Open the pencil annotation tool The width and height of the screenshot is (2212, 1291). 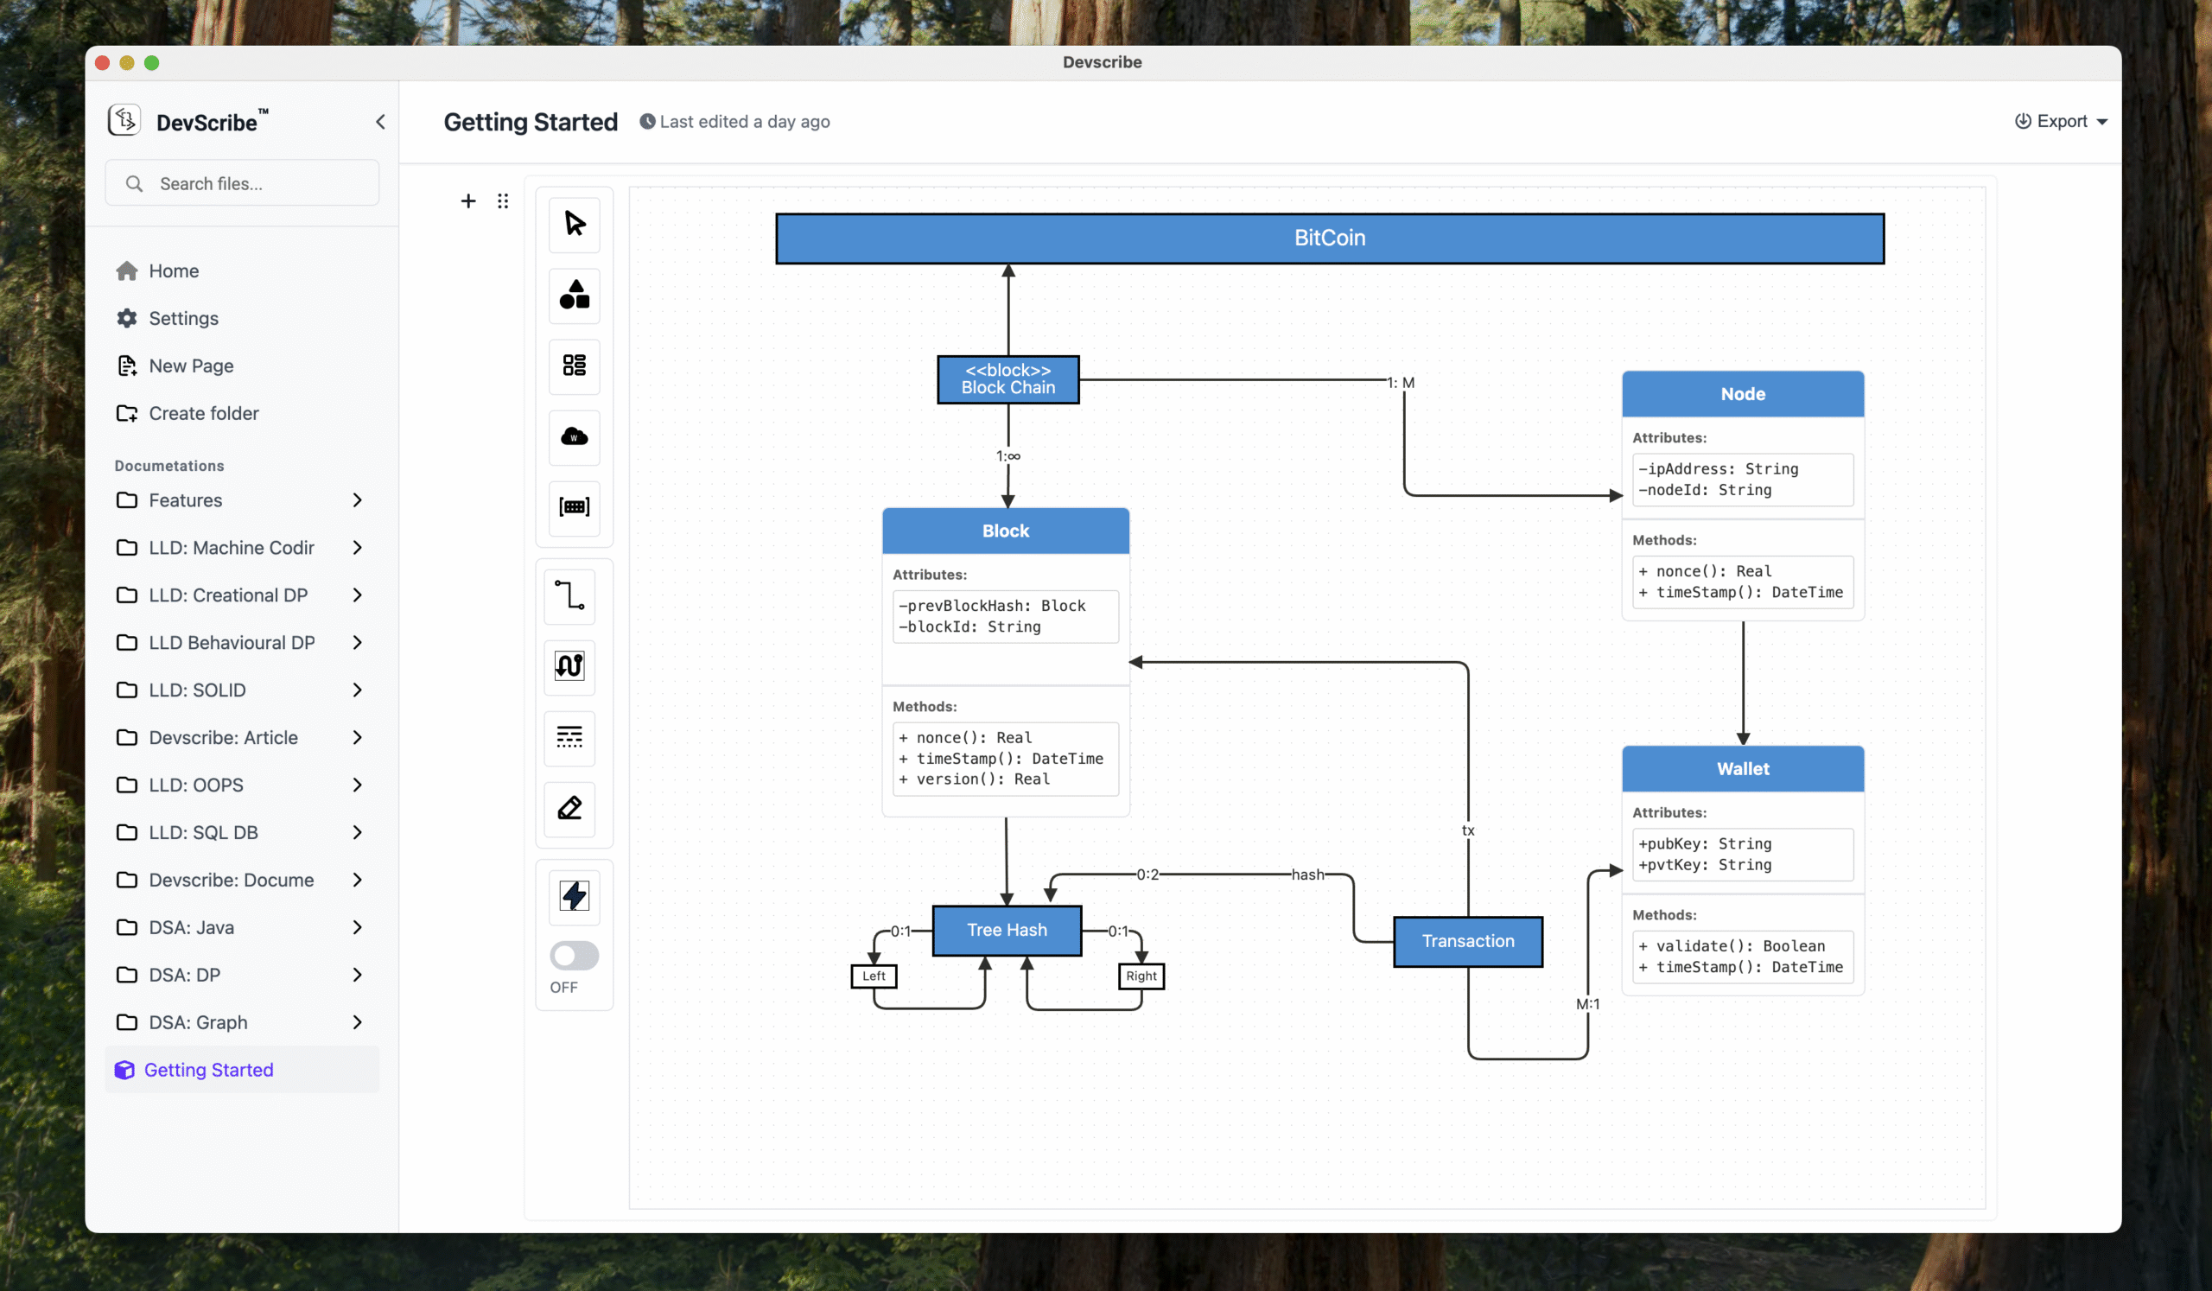[569, 809]
